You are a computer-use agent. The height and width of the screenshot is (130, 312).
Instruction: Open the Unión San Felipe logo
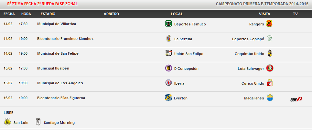pyautogui.click(x=169, y=53)
